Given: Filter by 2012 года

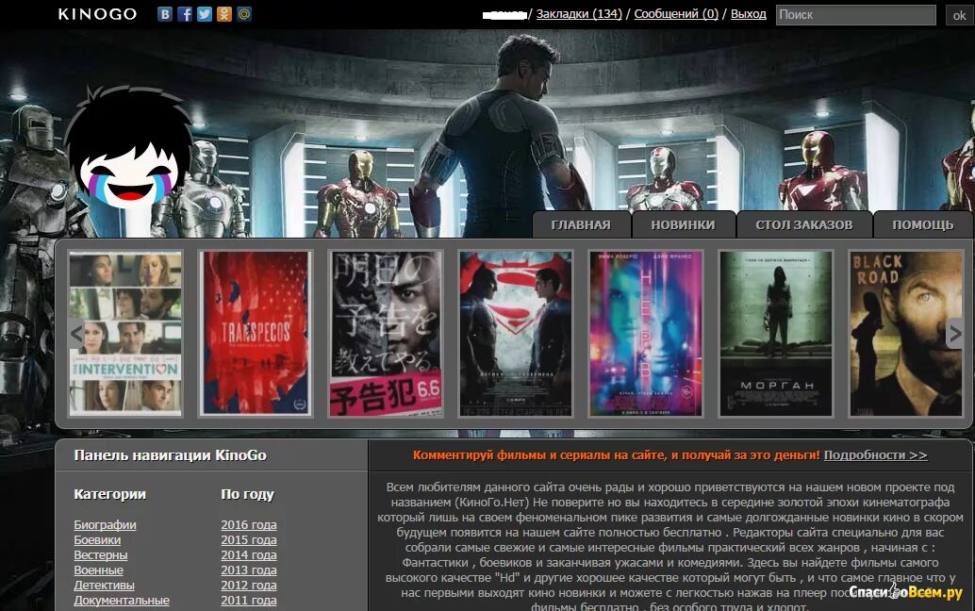Looking at the screenshot, I should coord(249,585).
